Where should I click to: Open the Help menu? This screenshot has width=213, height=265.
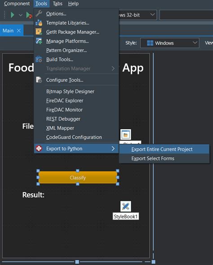(73, 4)
